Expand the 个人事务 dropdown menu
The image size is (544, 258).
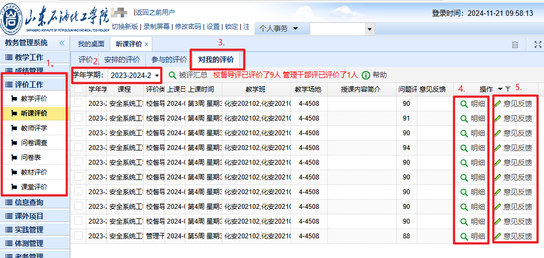click(x=295, y=28)
